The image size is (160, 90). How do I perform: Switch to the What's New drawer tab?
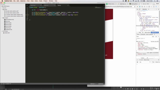(146, 60)
